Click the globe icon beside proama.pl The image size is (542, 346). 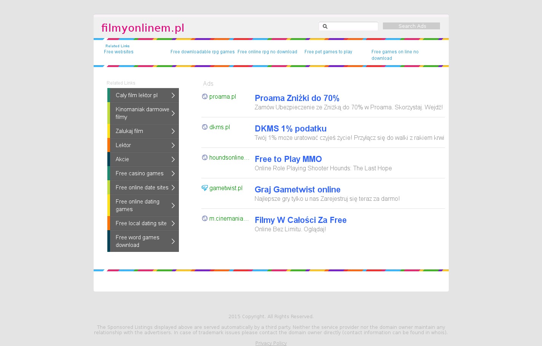point(205,96)
